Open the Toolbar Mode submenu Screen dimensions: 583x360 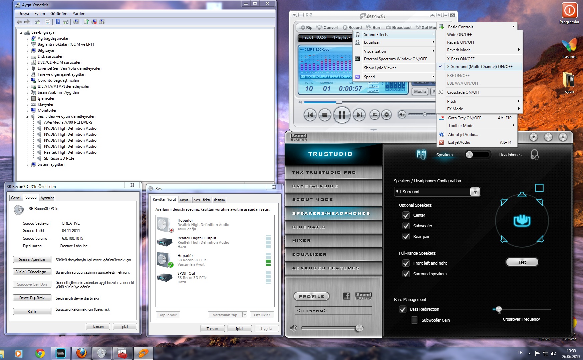pos(477,126)
